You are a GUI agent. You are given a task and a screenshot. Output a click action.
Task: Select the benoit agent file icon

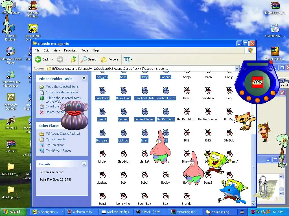102,112
